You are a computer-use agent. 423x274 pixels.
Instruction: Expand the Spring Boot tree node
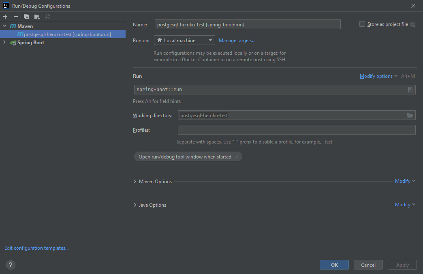coord(4,43)
